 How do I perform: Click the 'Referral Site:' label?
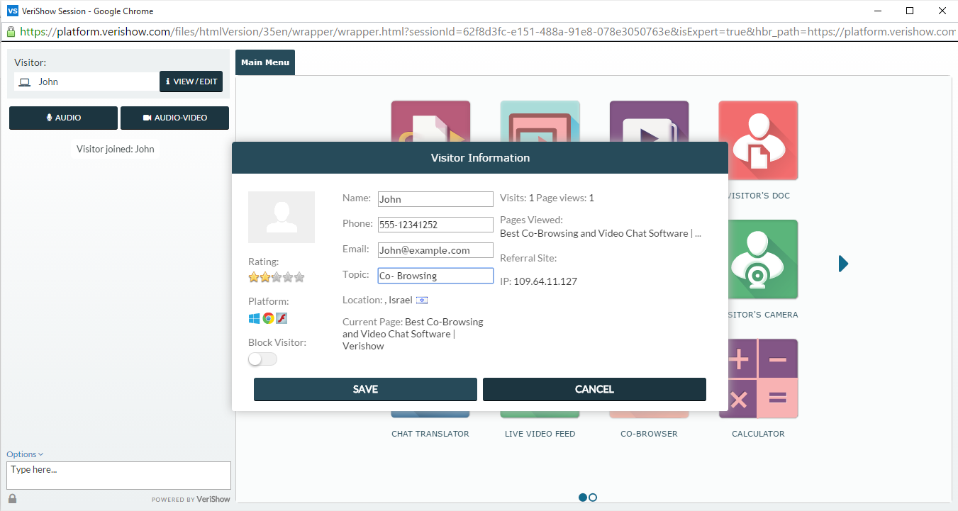pos(528,258)
